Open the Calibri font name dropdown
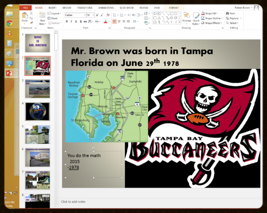The height and width of the screenshot is (213, 267). point(85,15)
